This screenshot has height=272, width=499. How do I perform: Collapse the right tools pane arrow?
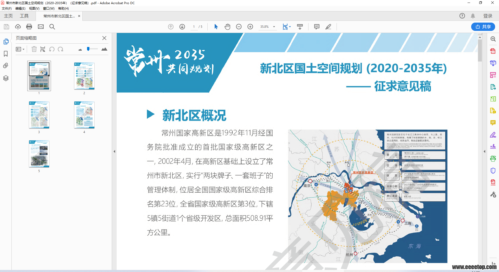[484, 152]
